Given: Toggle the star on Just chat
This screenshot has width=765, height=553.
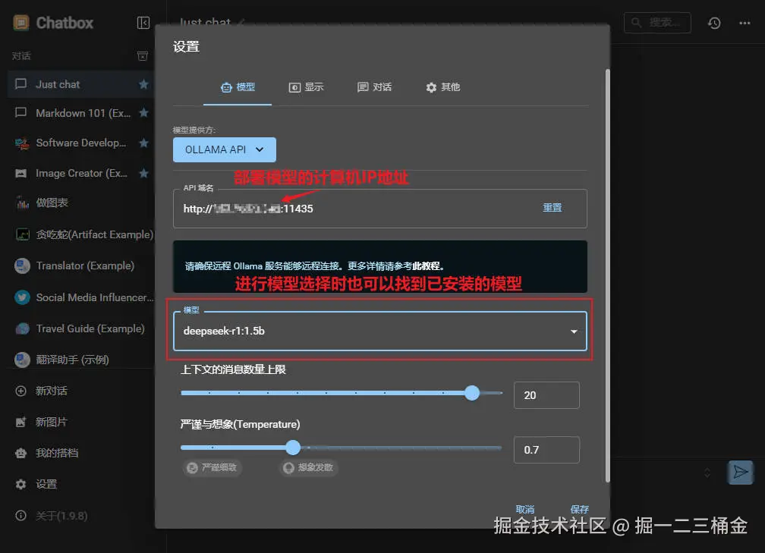Looking at the screenshot, I should (143, 84).
